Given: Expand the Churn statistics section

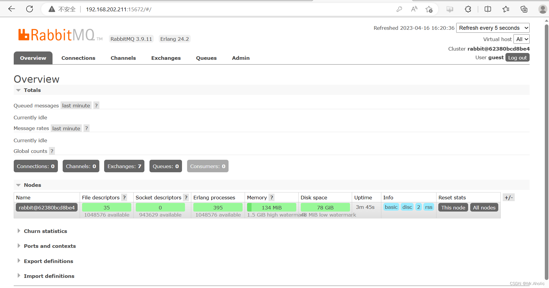Looking at the screenshot, I should (45, 231).
